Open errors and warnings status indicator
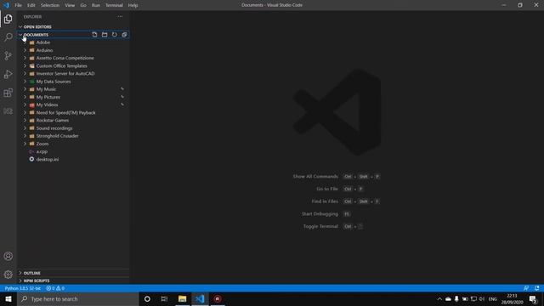 tap(55, 288)
